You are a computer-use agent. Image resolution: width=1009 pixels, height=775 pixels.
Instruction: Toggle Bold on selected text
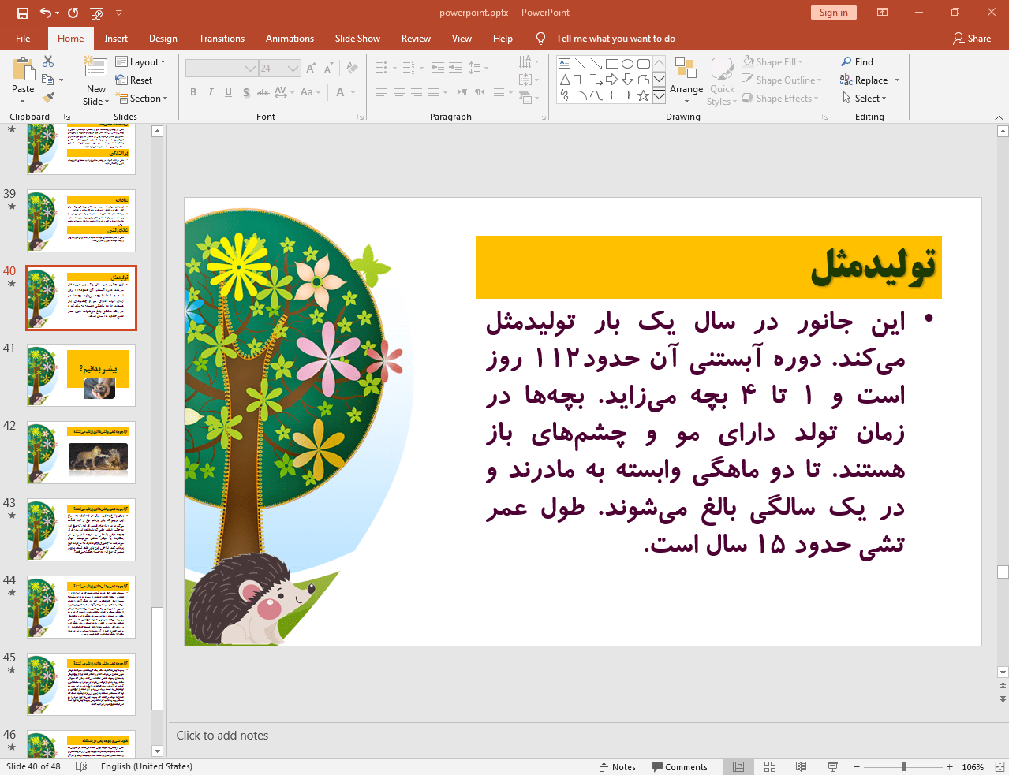coord(192,92)
